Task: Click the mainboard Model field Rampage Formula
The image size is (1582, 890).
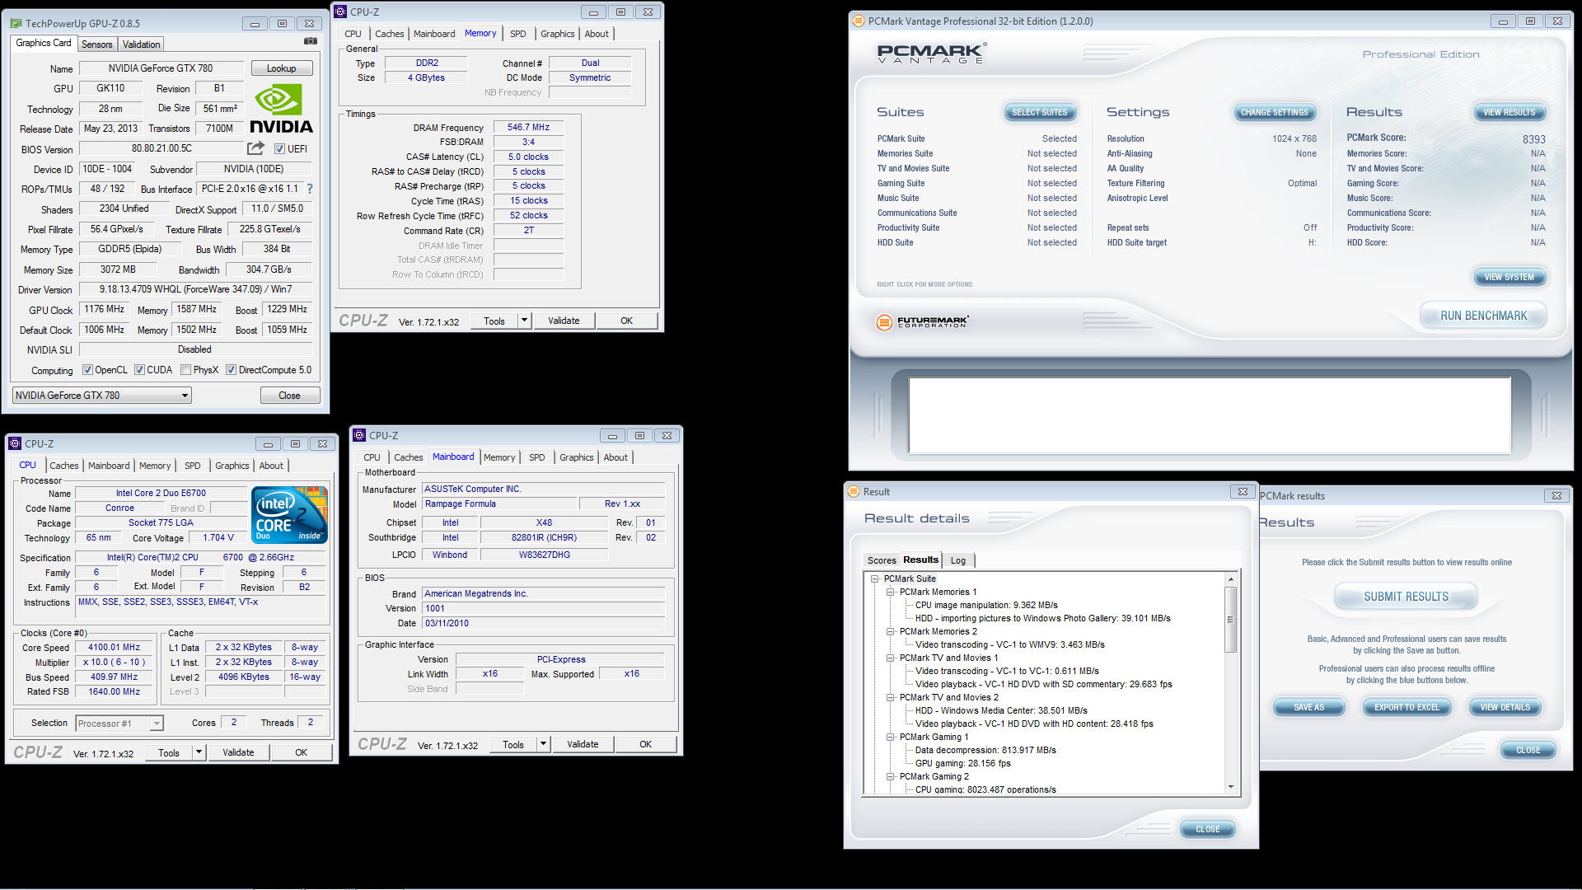Action: [498, 504]
